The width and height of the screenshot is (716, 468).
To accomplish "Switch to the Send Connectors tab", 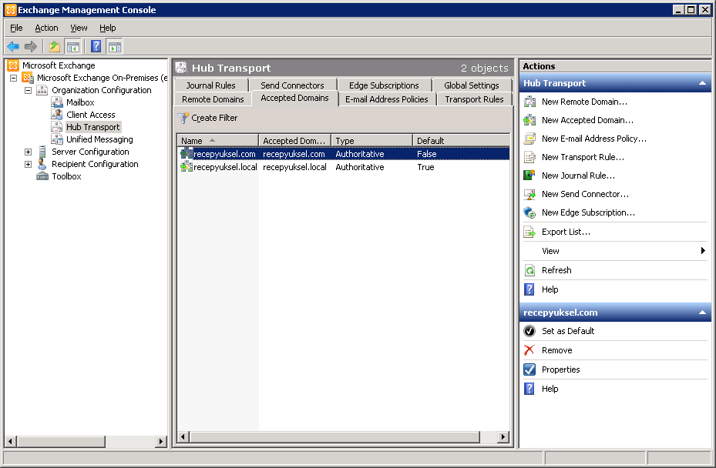I will (292, 85).
